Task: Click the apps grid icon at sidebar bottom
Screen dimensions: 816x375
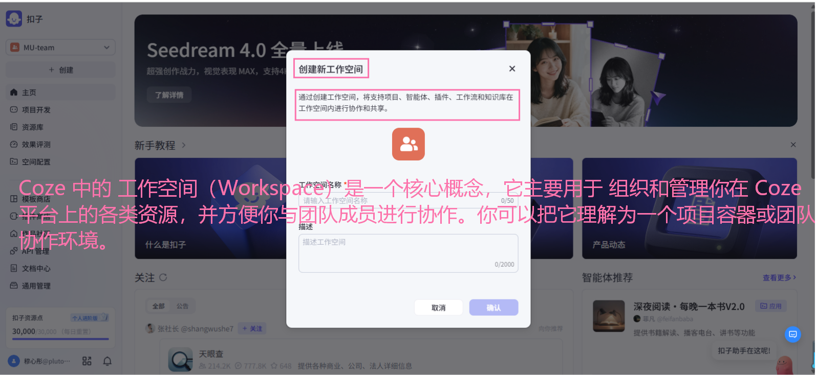Action: click(87, 361)
